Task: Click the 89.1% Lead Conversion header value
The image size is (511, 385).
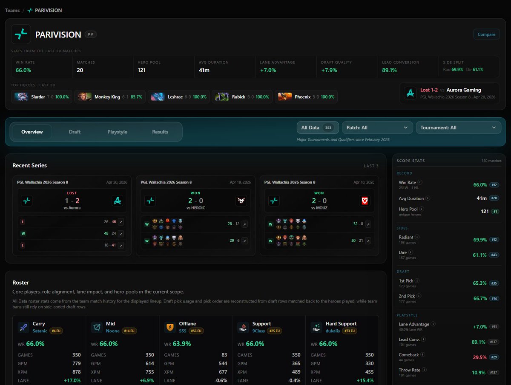Action: point(389,70)
